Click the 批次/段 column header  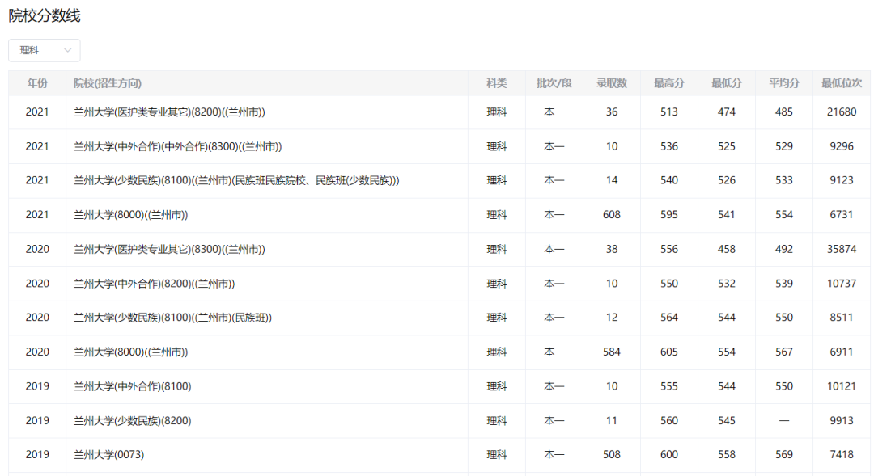coord(554,83)
